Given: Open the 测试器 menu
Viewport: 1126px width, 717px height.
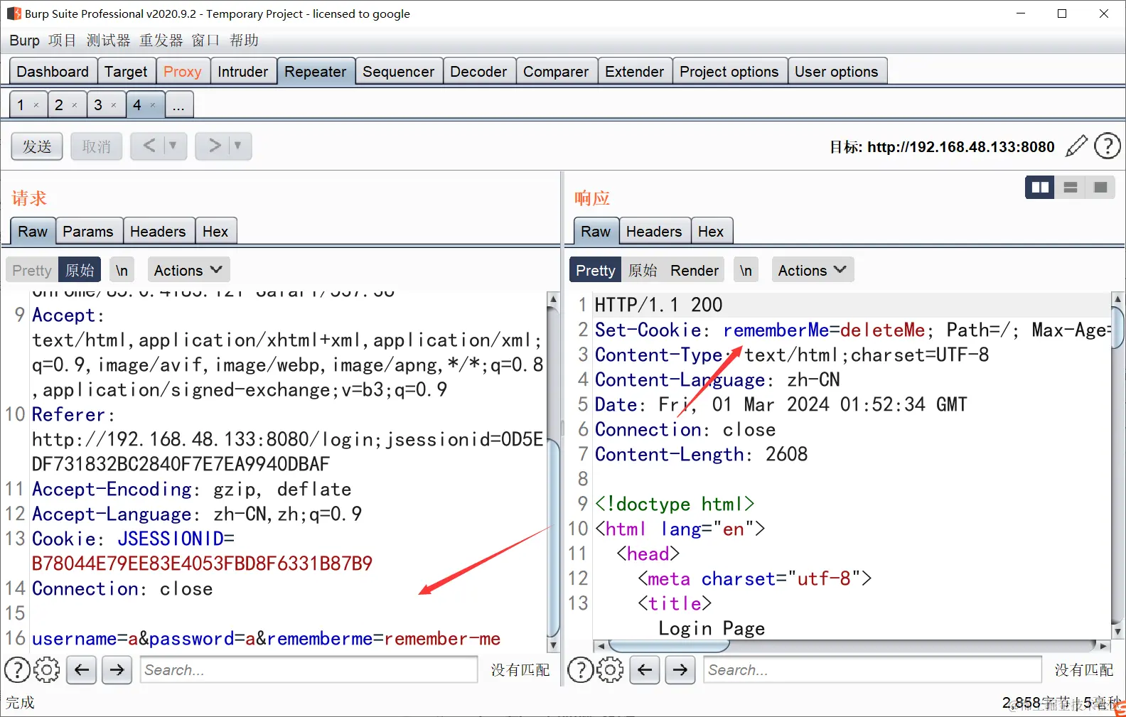Looking at the screenshot, I should point(108,41).
